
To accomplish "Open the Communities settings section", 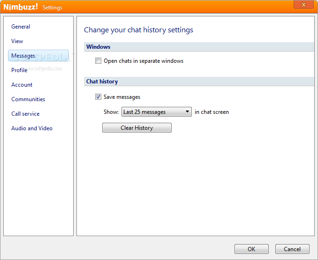I will pos(28,99).
